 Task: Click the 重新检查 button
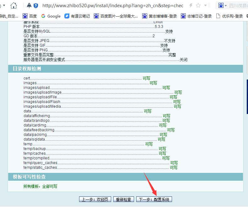[123, 199]
